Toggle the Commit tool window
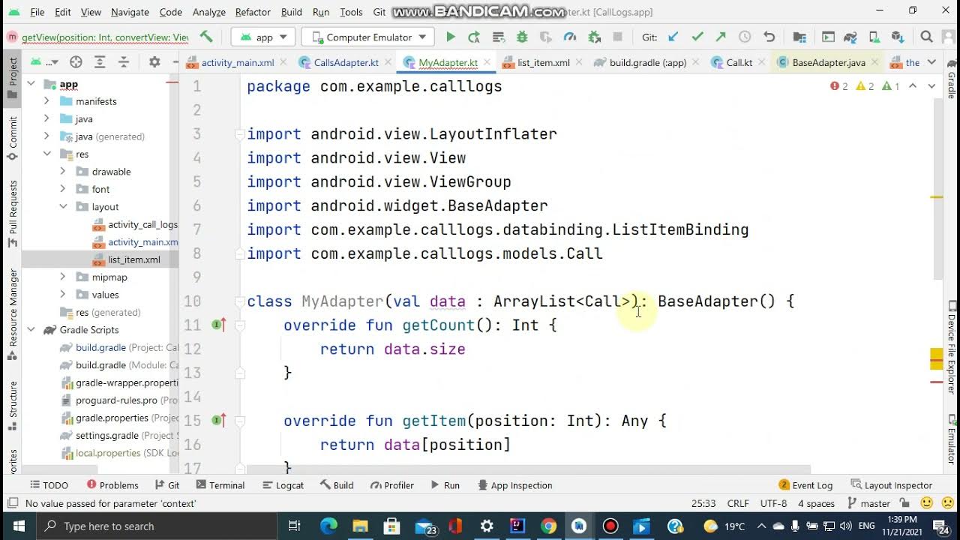 click(x=12, y=139)
